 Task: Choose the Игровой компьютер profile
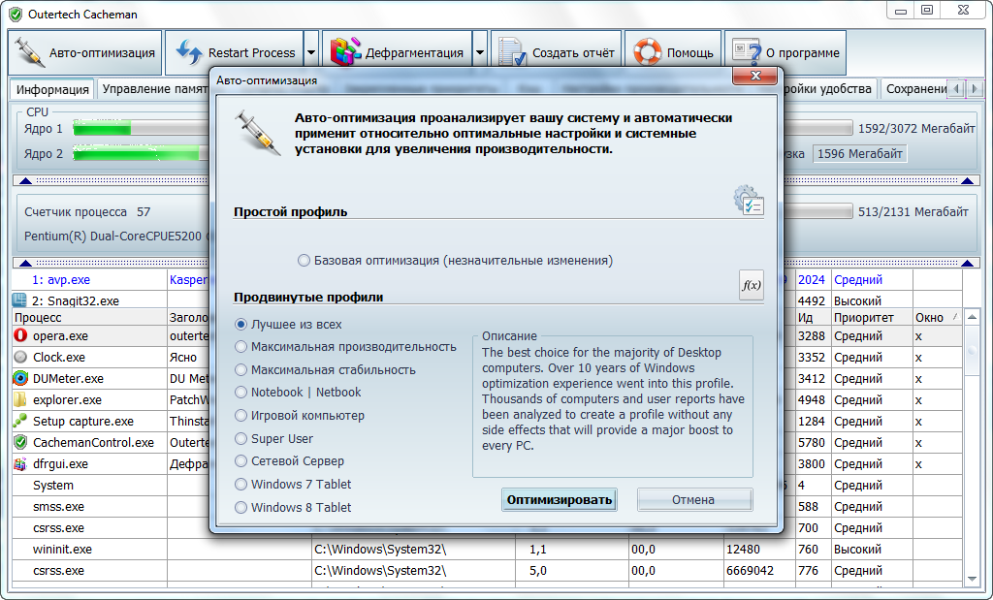(x=241, y=416)
